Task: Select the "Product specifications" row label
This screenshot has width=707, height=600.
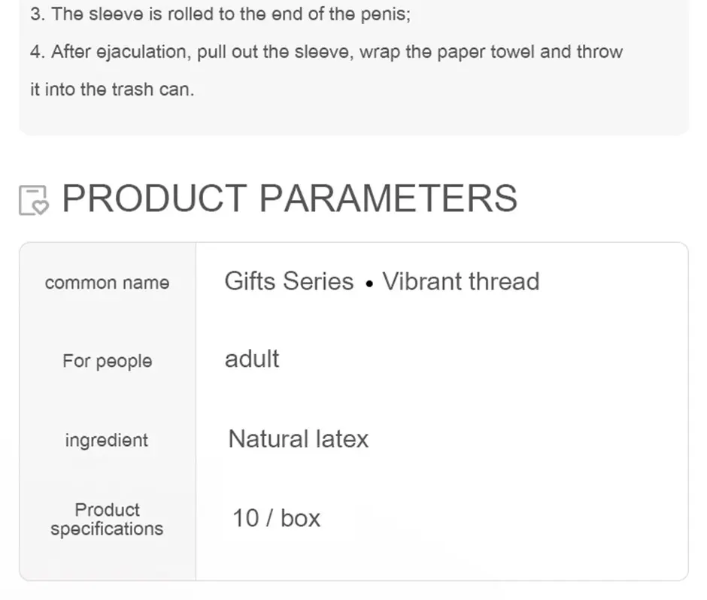Action: coord(107,519)
